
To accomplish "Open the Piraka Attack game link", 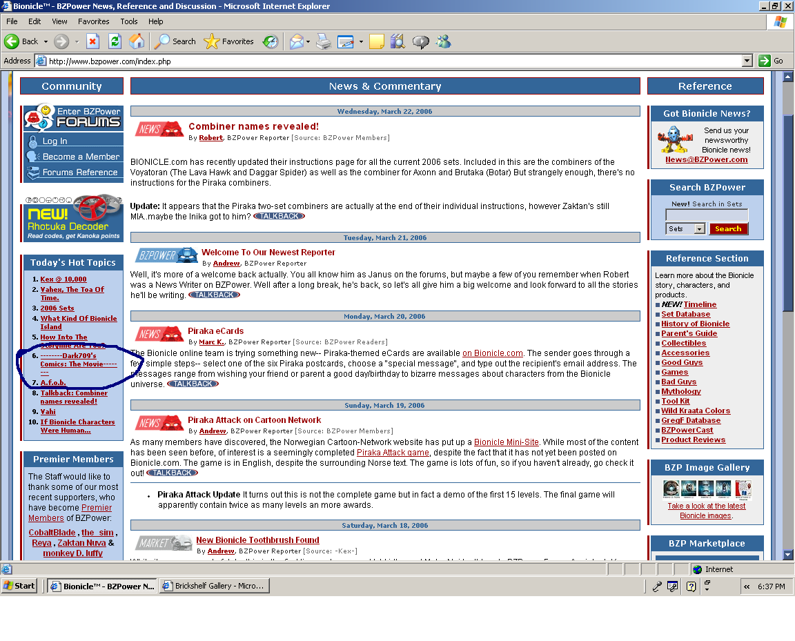I will [393, 453].
